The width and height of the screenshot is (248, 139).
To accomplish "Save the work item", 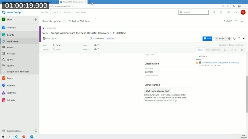I will coord(207,39).
